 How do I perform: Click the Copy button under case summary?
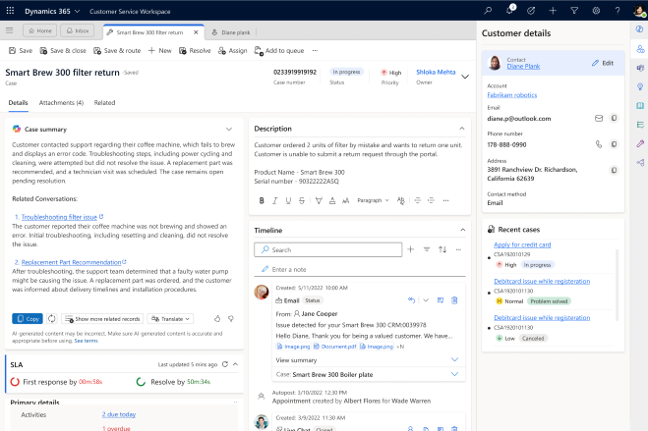click(28, 319)
